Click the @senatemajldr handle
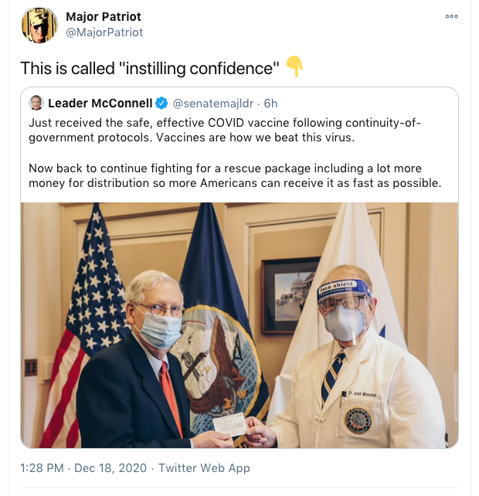This screenshot has width=479, height=496. pos(215,103)
